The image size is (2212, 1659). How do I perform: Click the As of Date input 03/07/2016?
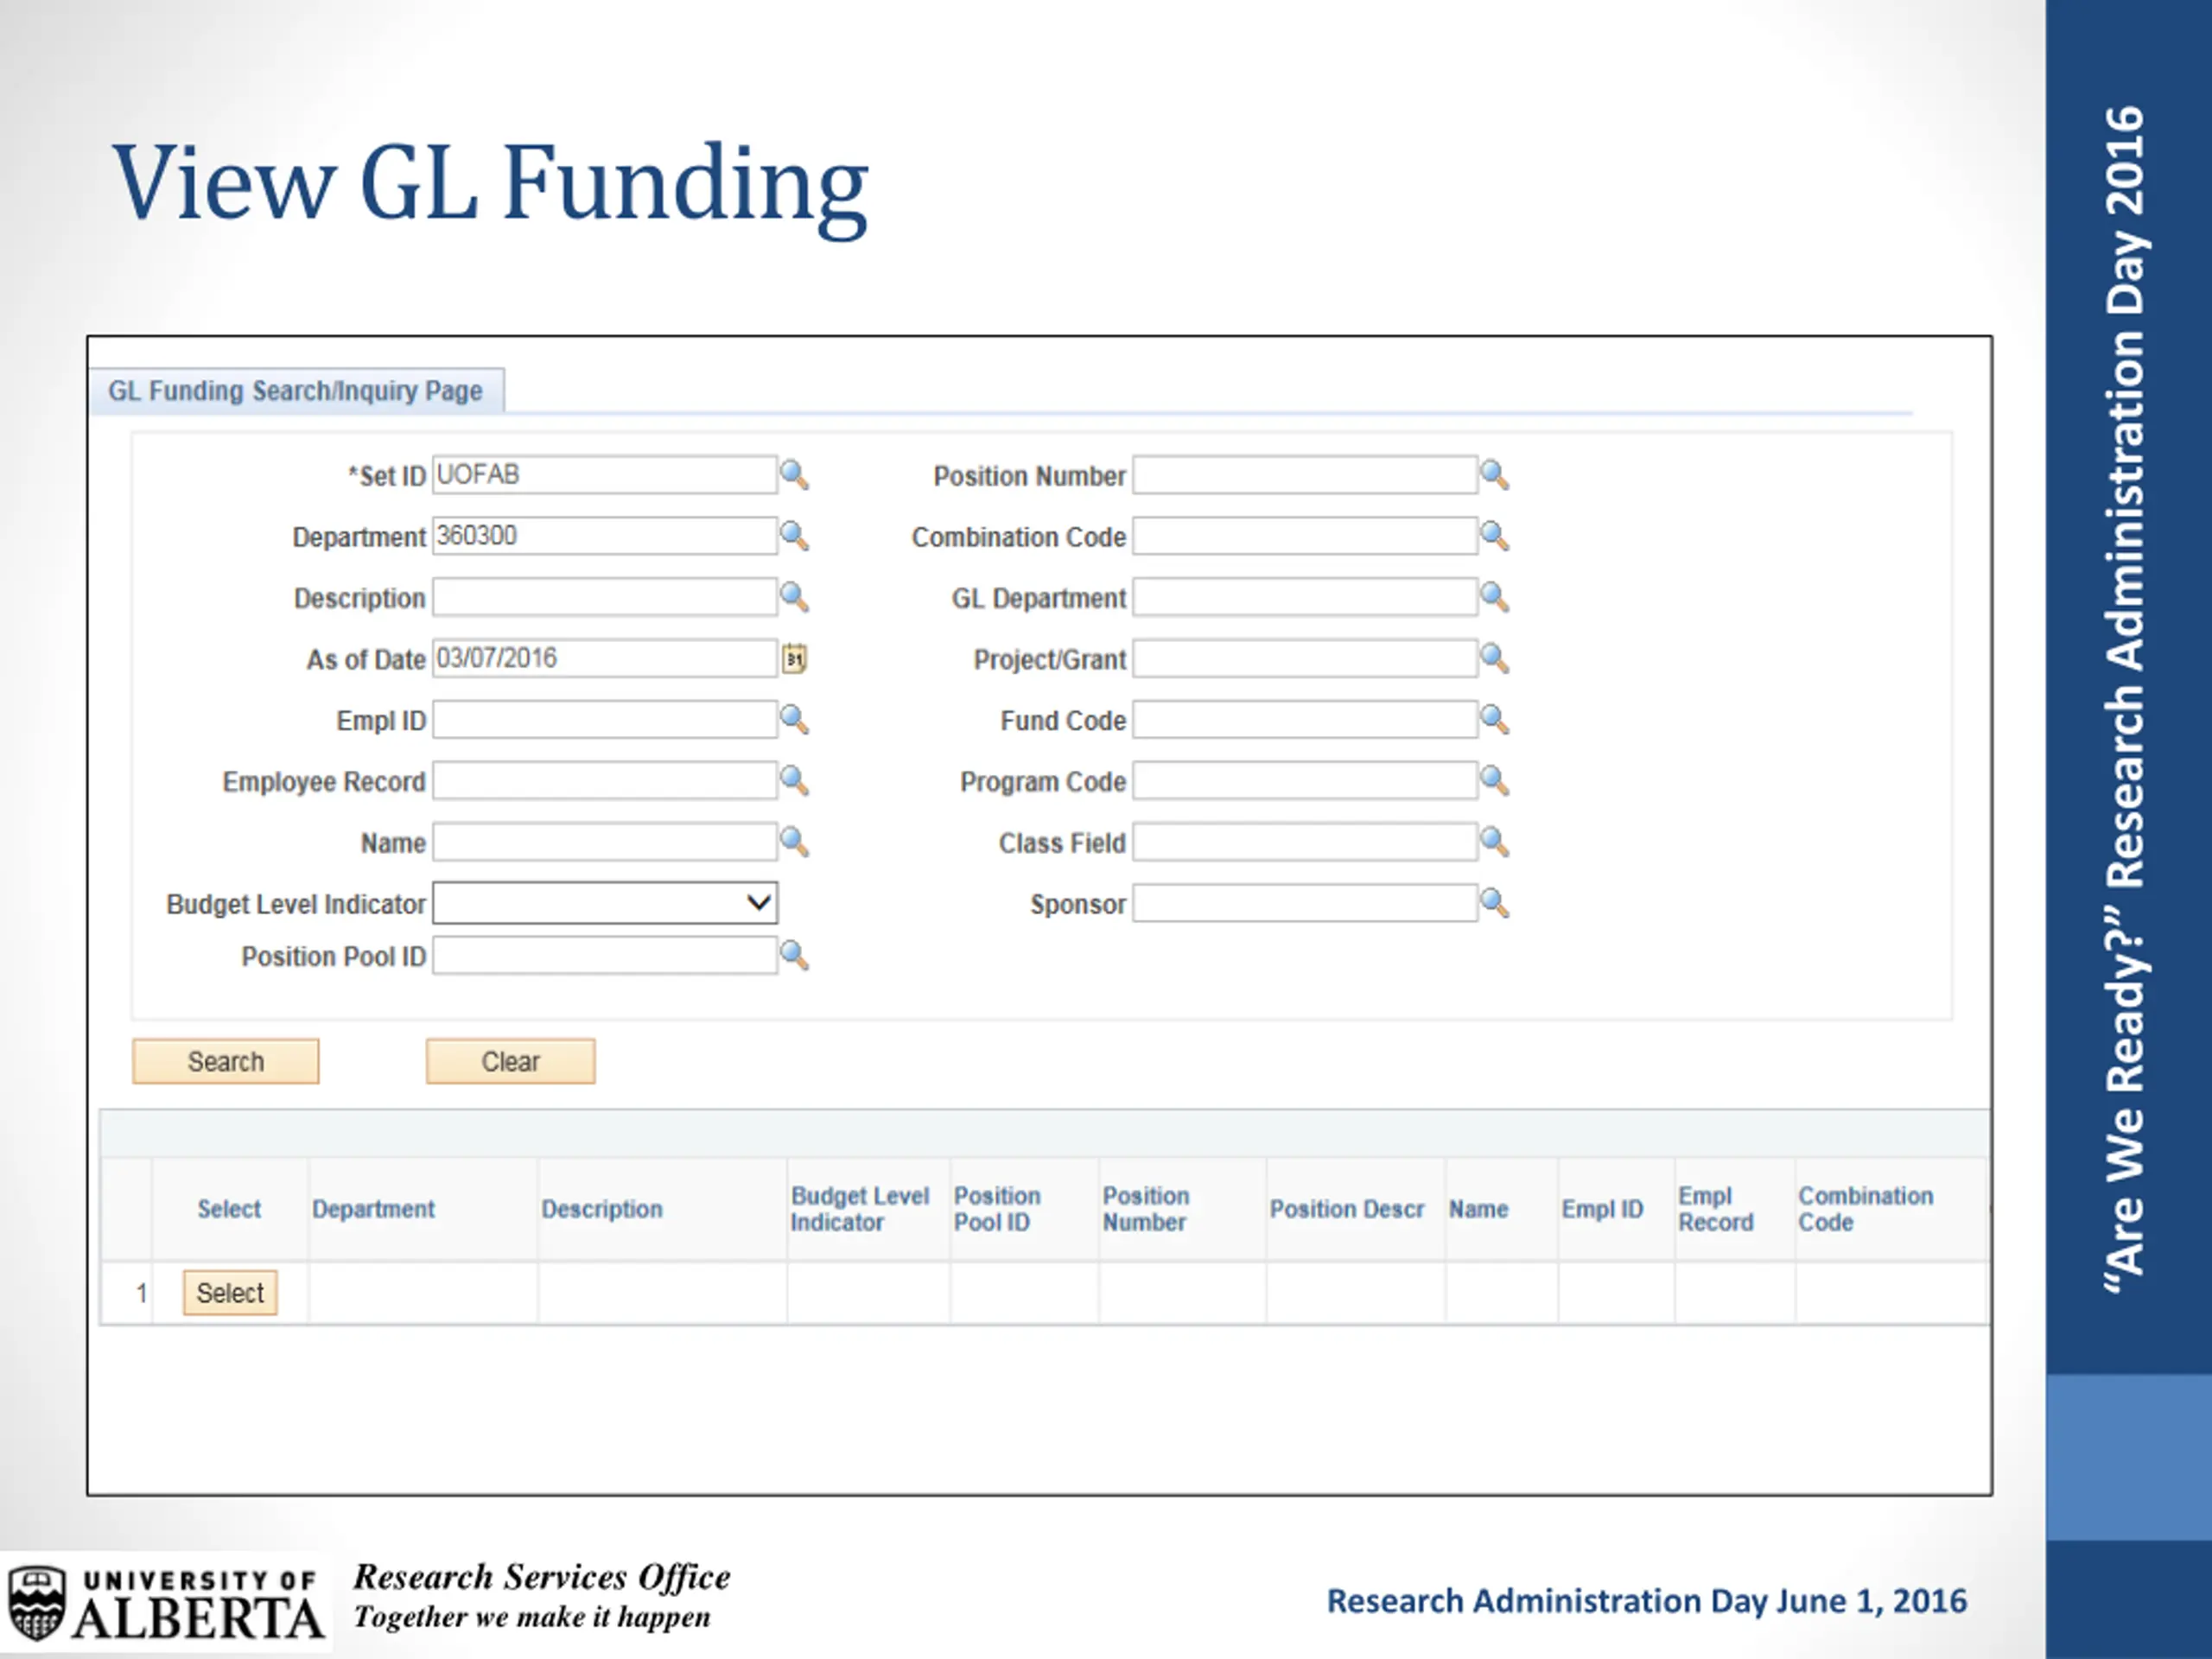point(605,659)
